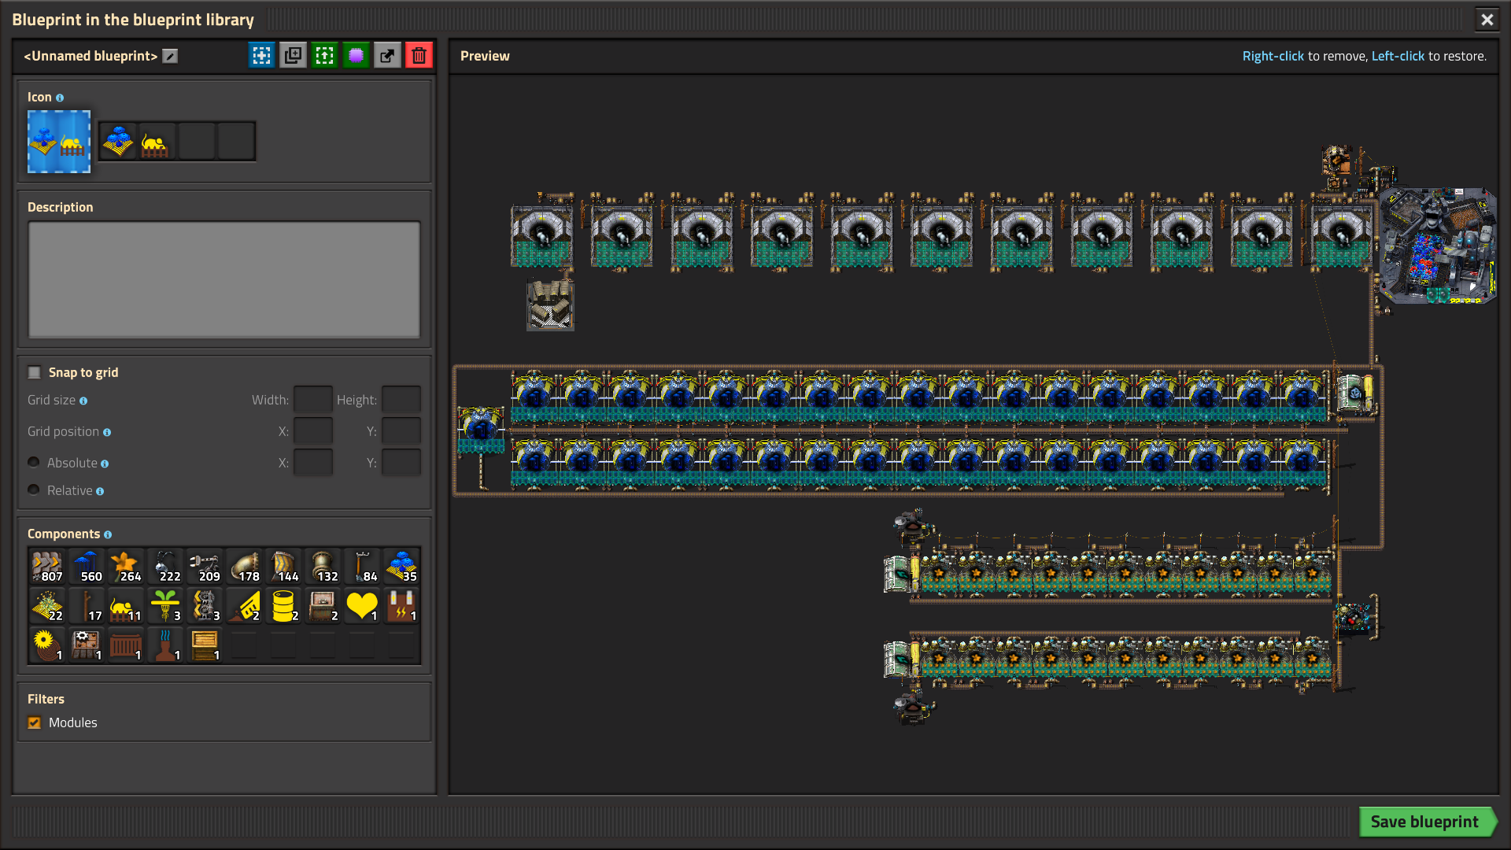The width and height of the screenshot is (1511, 850).
Task: Click transport belt component showing 807
Action: [47, 567]
